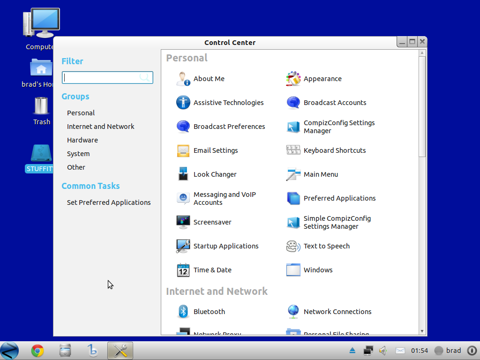480x360 pixels.
Task: Open Startup Applications icon
Action: pyautogui.click(x=183, y=246)
